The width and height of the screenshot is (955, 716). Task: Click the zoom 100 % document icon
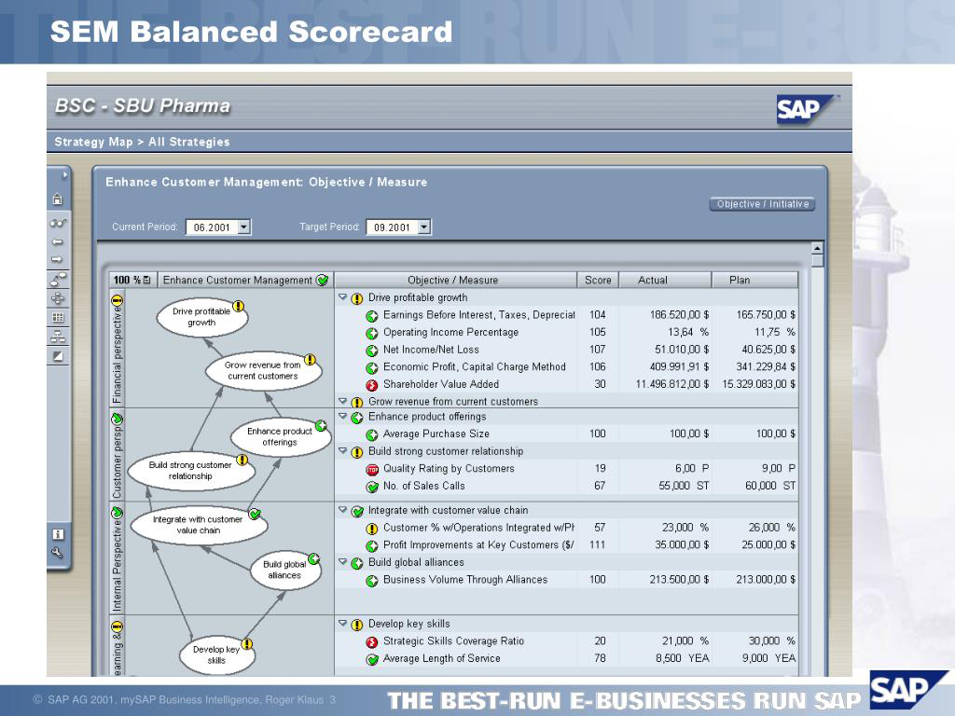pos(146,280)
